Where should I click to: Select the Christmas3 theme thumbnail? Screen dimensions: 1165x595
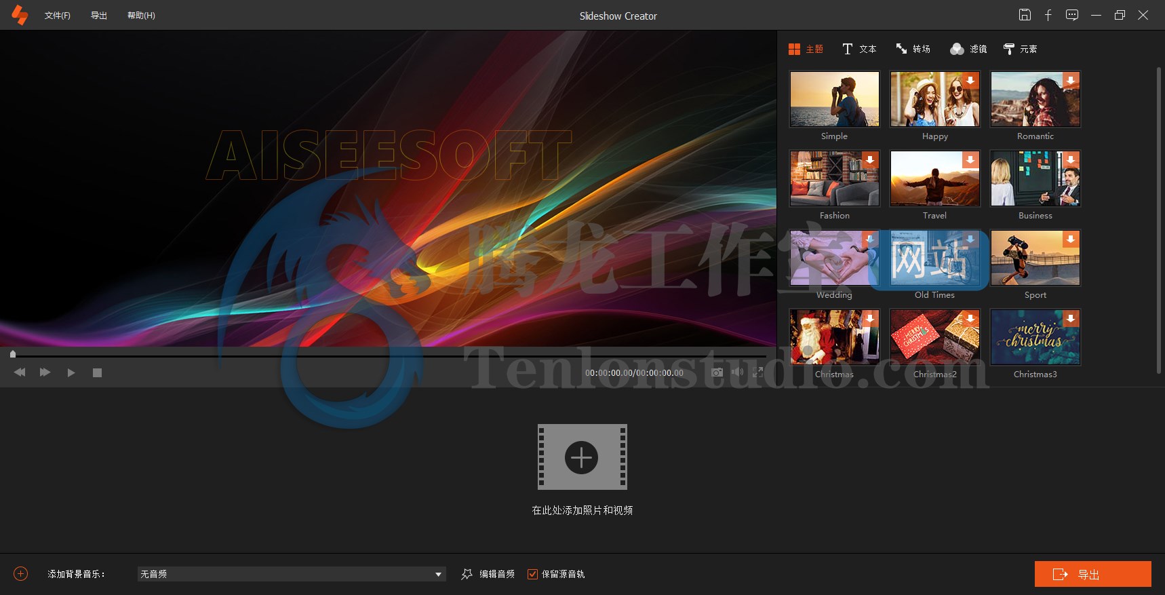(x=1035, y=337)
